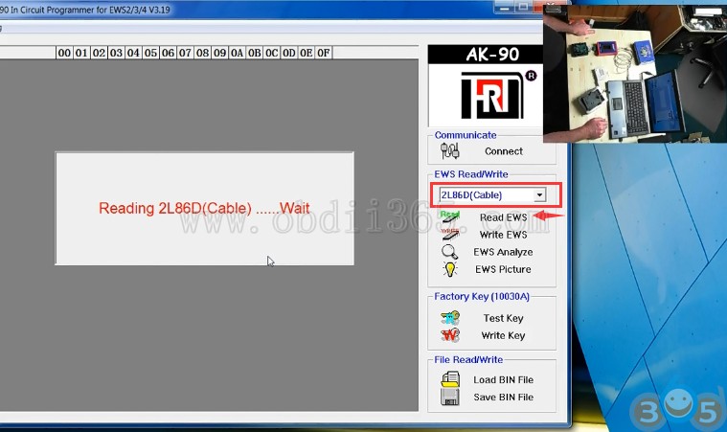Click the Test Key icon

pos(450,318)
